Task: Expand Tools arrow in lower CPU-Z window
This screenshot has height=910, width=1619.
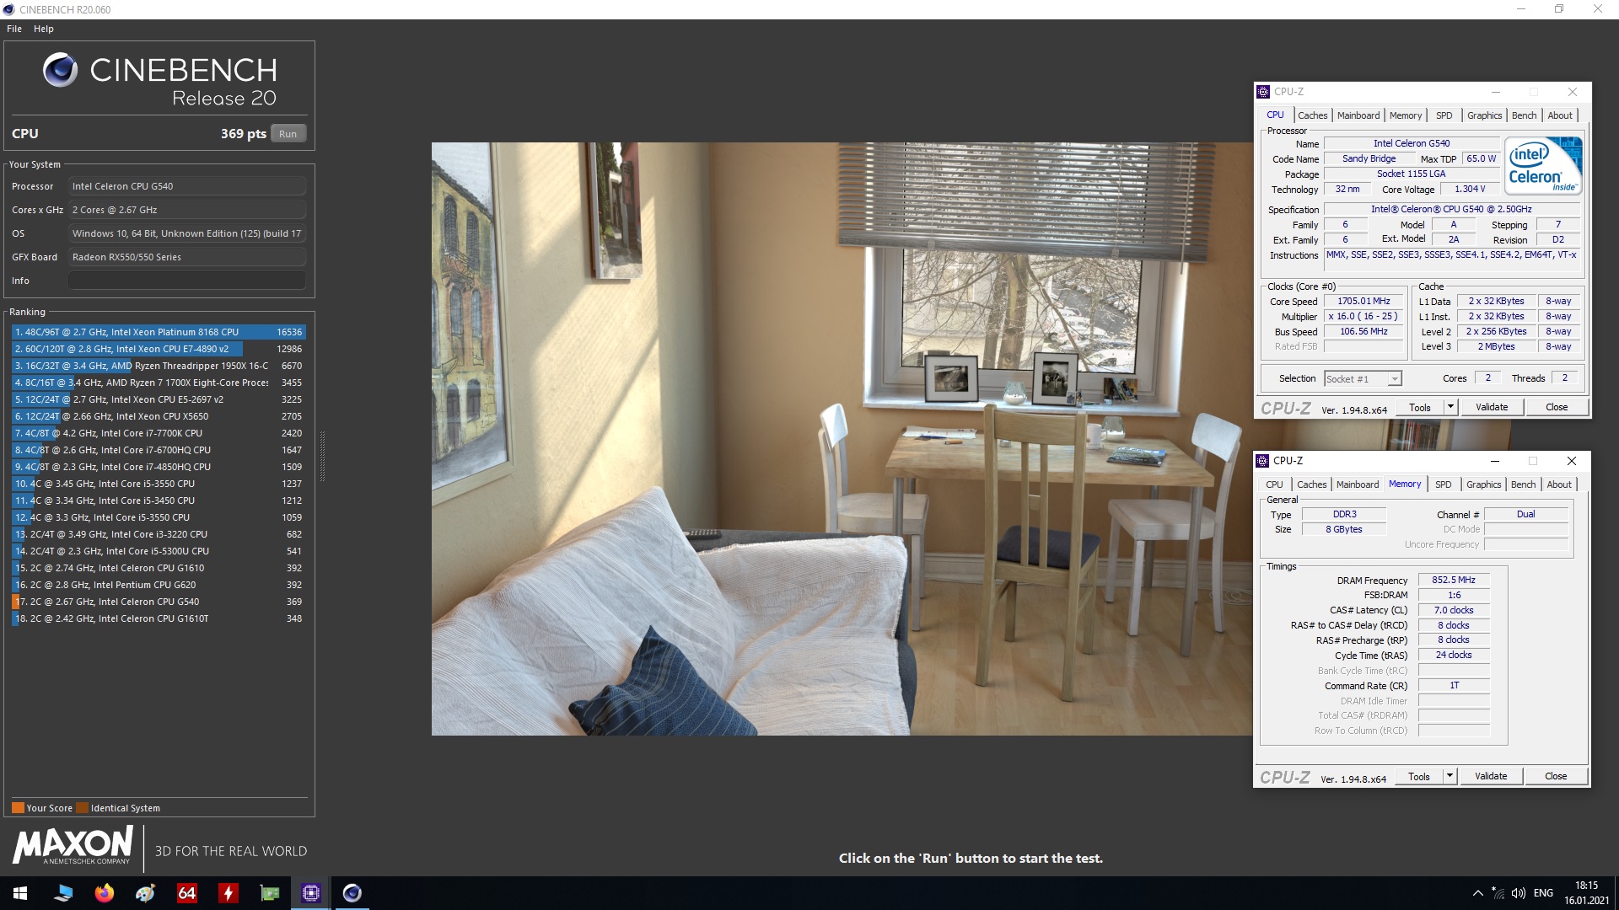Action: 1450,776
